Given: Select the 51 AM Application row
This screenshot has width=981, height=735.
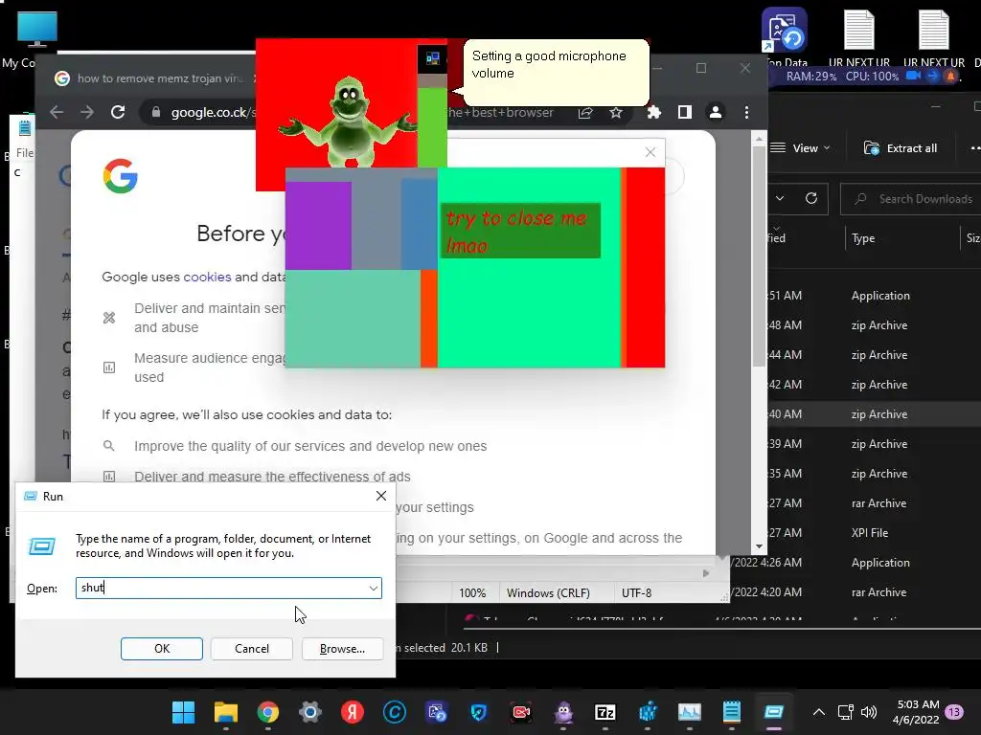Looking at the screenshot, I should [875, 296].
